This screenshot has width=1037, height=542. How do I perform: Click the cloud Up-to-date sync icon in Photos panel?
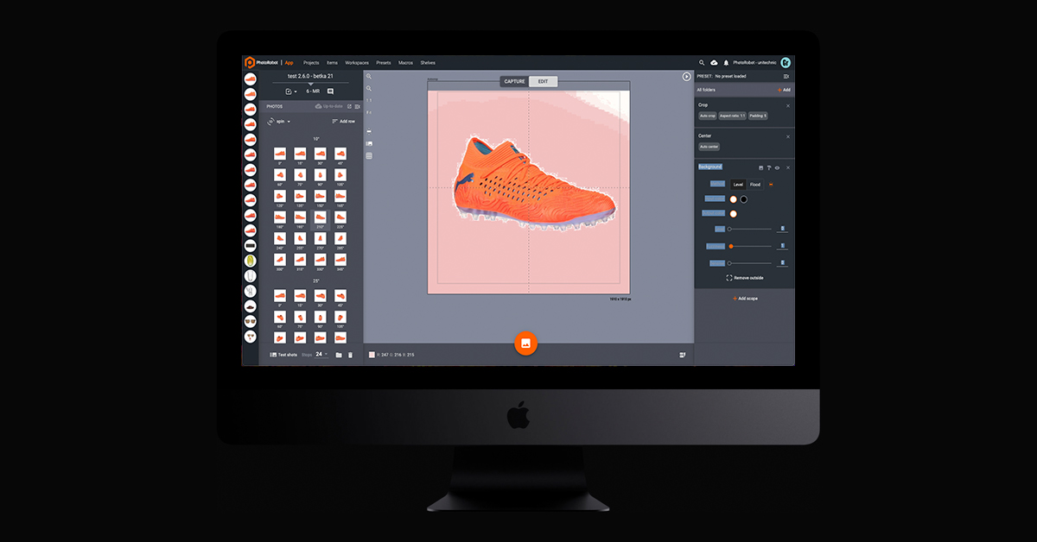319,106
